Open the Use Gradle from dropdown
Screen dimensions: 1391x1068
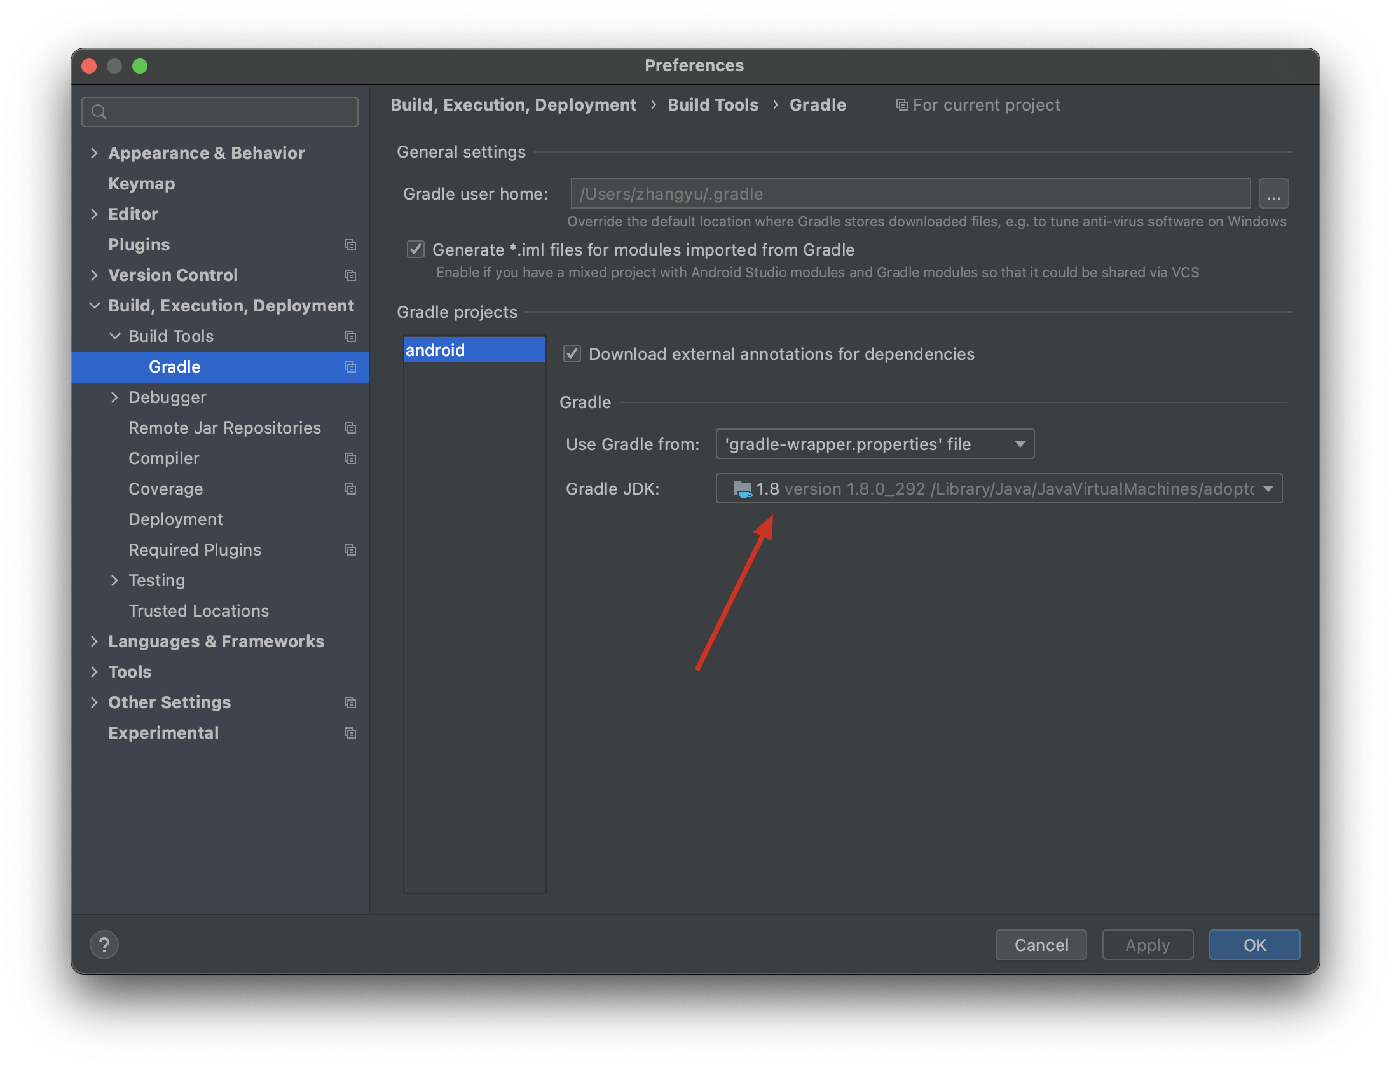coord(874,444)
